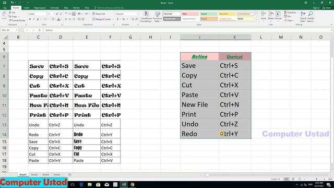The image size is (334, 188).
Task: Apply the Bad cell style
Action: pos(190,14)
